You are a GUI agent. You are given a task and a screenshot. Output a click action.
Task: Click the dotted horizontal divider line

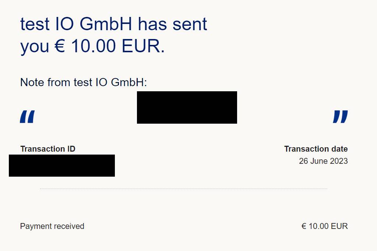coord(184,189)
